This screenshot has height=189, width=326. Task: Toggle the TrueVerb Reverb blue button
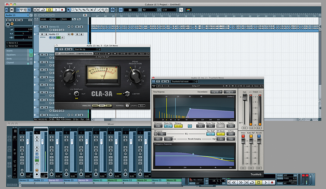[259, 136]
